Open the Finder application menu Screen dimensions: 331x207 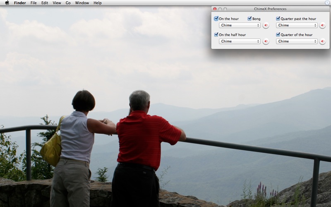[20, 3]
